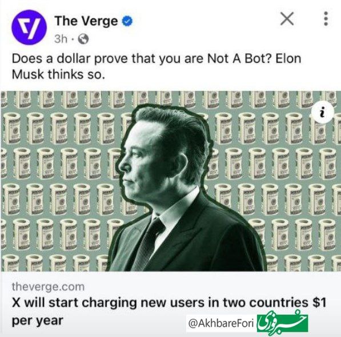
Task: Click the gray link preview card footer
Action: (170, 304)
